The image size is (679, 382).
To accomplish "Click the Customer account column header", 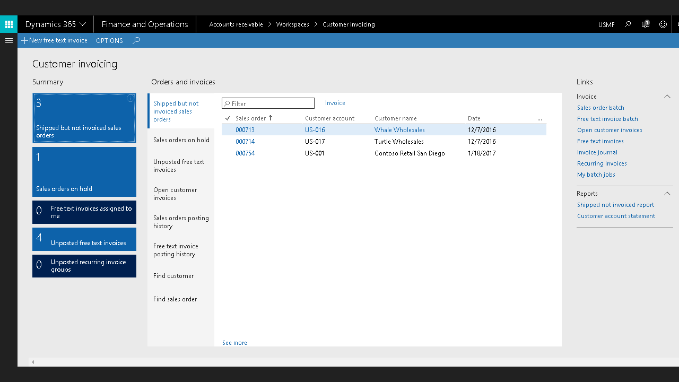I will [329, 118].
